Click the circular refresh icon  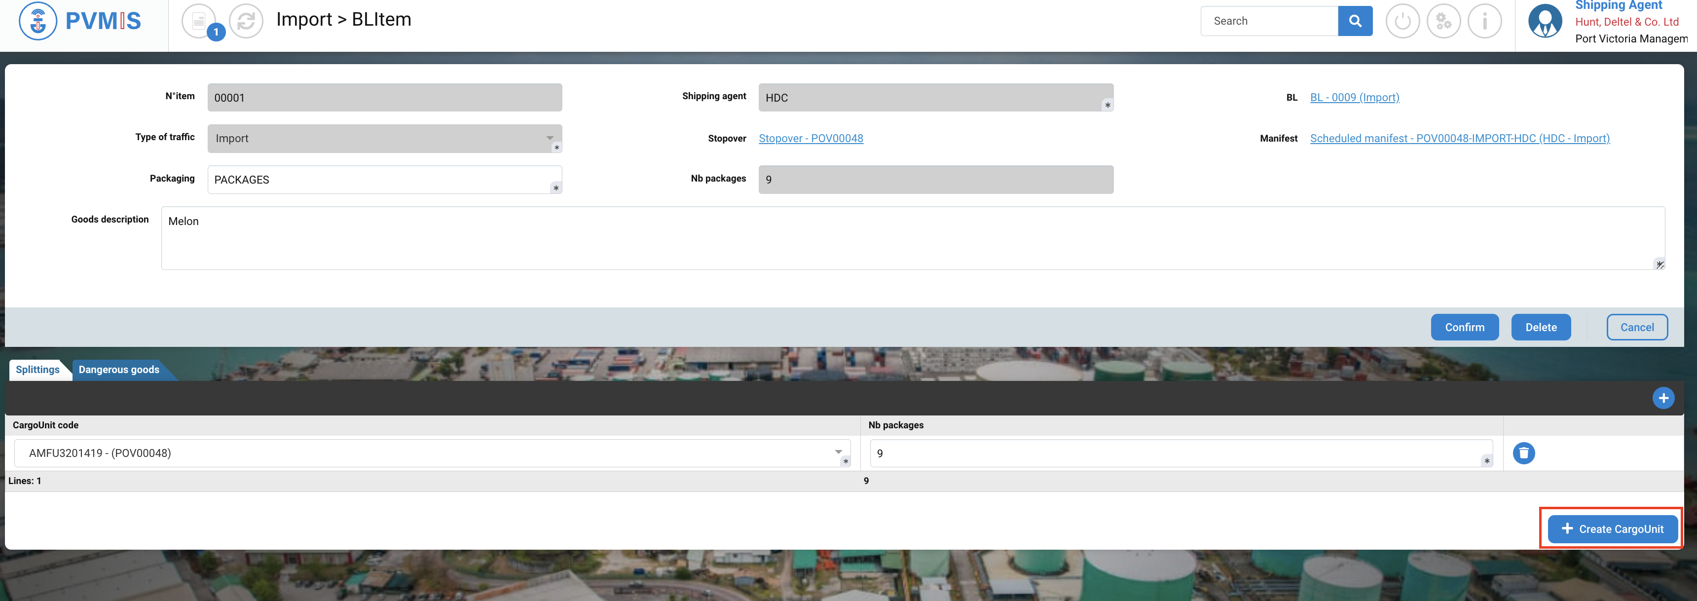(246, 21)
